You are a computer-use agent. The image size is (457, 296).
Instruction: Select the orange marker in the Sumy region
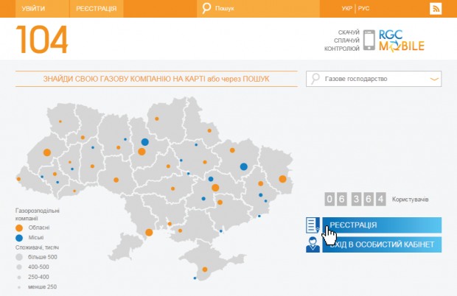click(209, 130)
